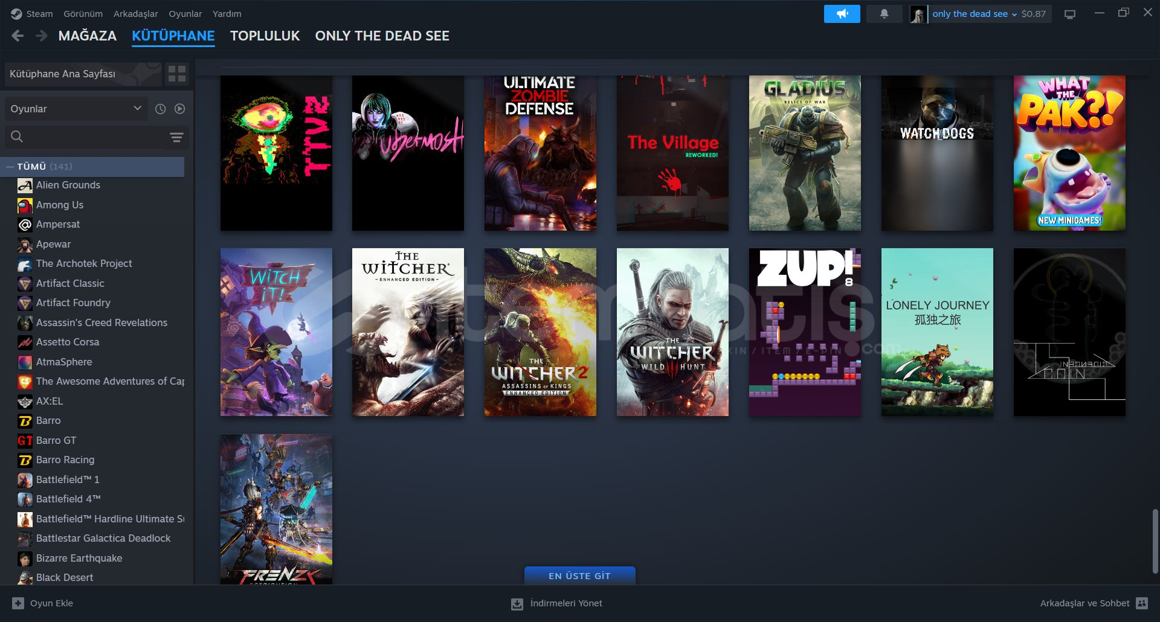Open the announcements megaphone icon
This screenshot has width=1160, height=622.
842,14
